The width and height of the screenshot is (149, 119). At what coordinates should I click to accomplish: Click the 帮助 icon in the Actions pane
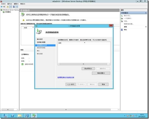click(x=122, y=30)
